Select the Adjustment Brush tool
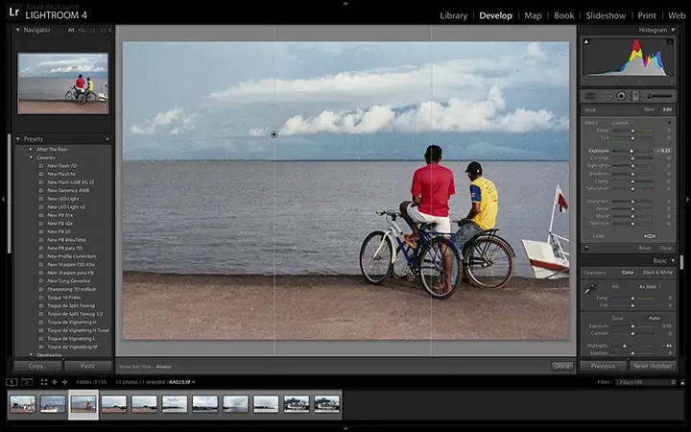 tap(659, 96)
